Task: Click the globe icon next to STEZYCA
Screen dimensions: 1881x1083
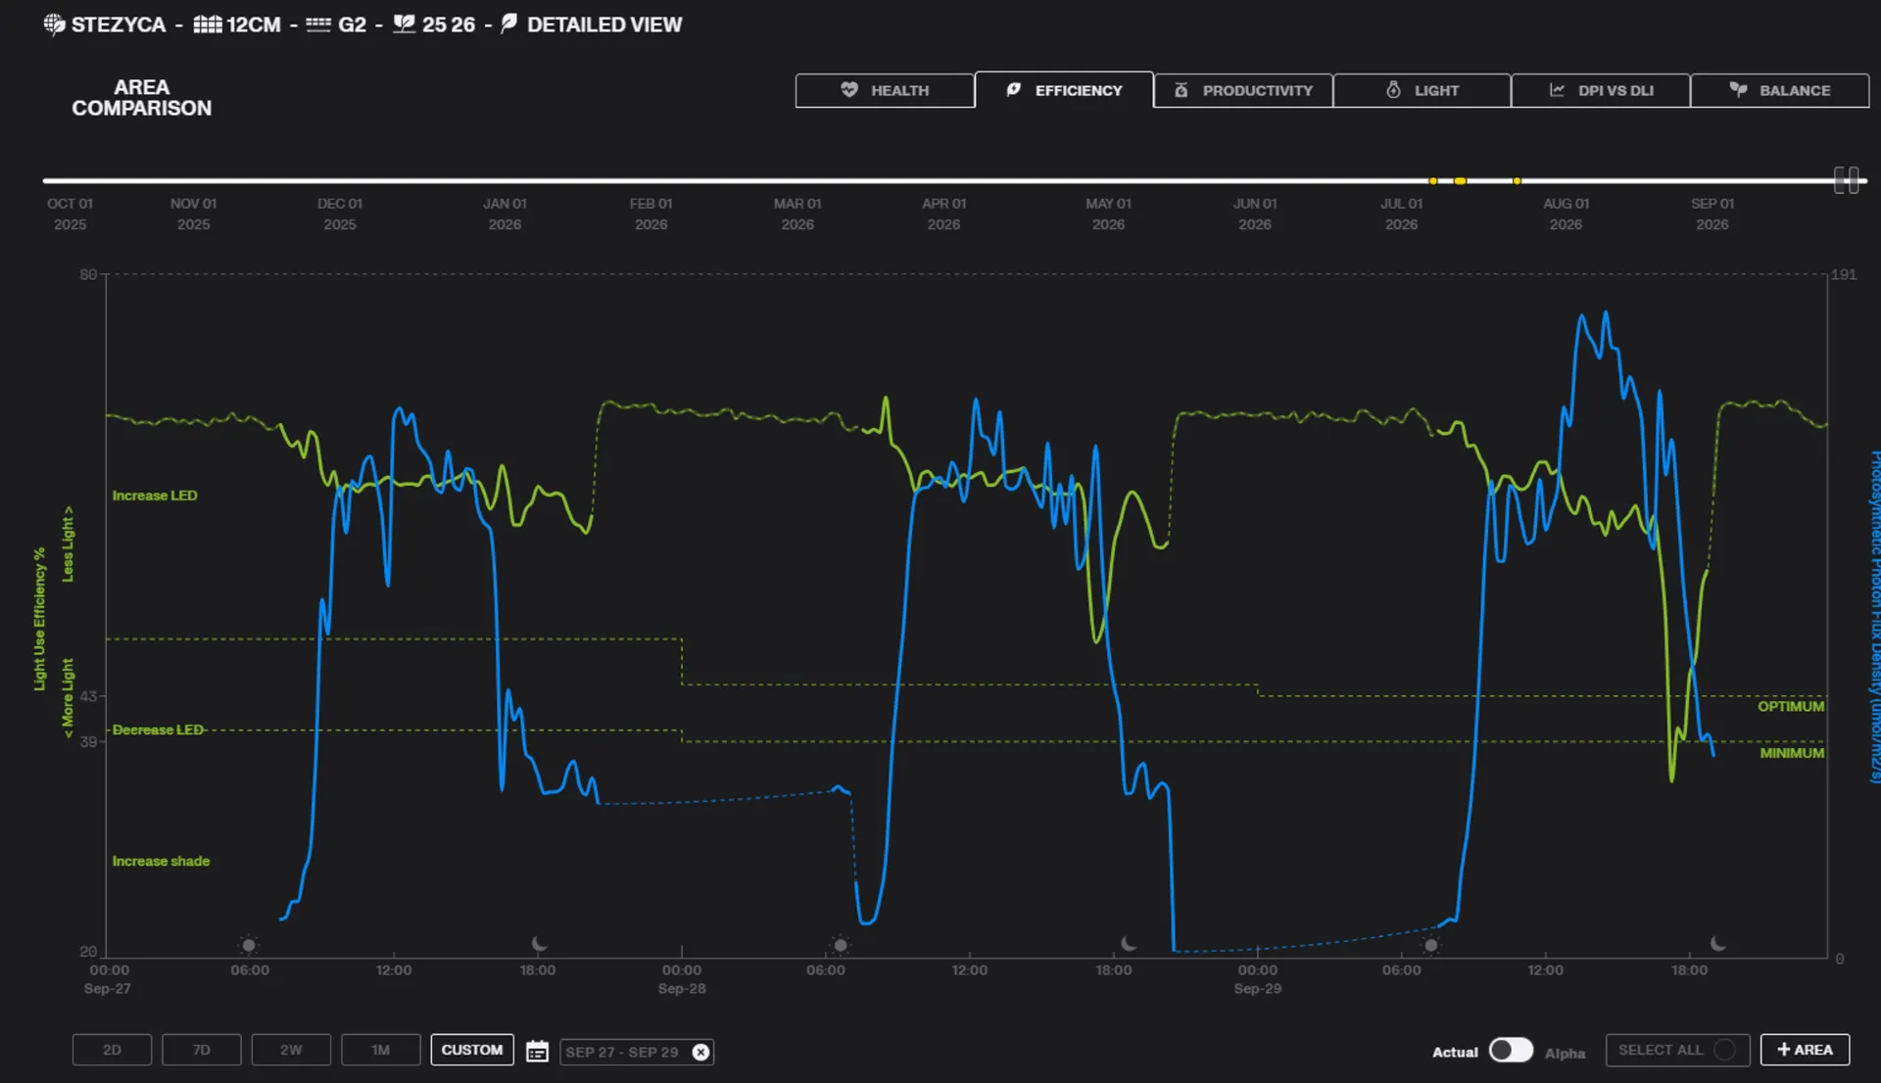Action: click(54, 24)
